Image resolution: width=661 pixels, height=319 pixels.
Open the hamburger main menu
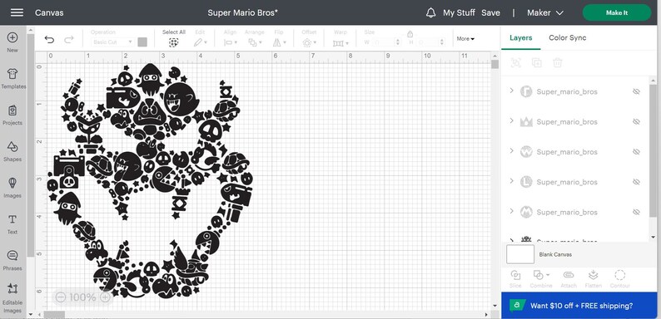(17, 12)
